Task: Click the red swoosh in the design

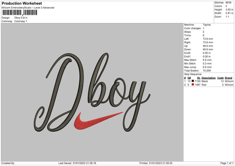Action: [x=98, y=121]
